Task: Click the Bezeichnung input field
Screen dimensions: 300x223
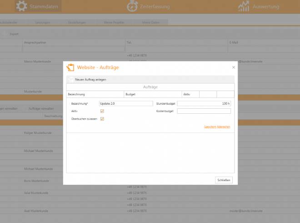Action: (x=125, y=104)
